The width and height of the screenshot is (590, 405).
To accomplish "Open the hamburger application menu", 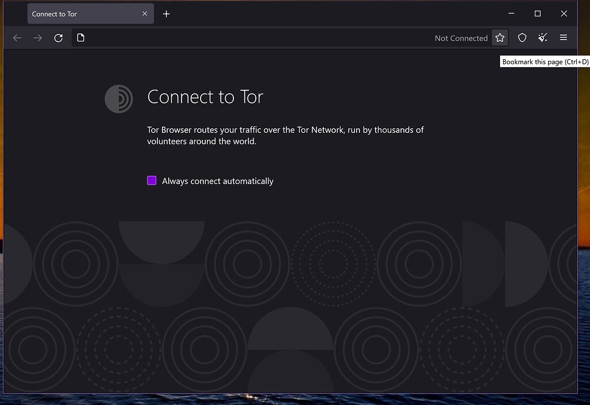I will (x=563, y=37).
